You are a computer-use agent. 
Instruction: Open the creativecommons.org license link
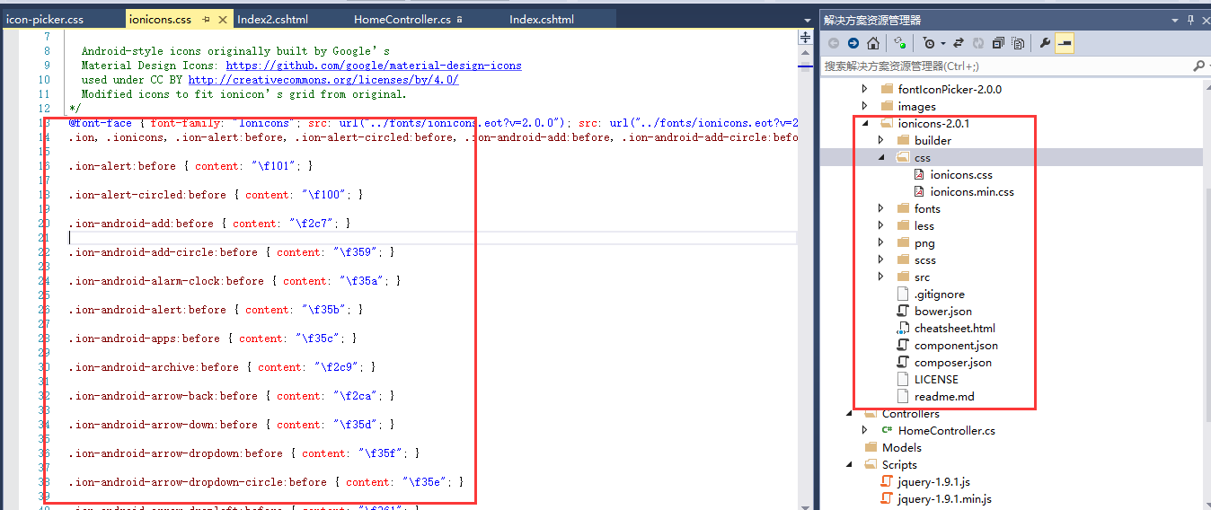(x=323, y=80)
